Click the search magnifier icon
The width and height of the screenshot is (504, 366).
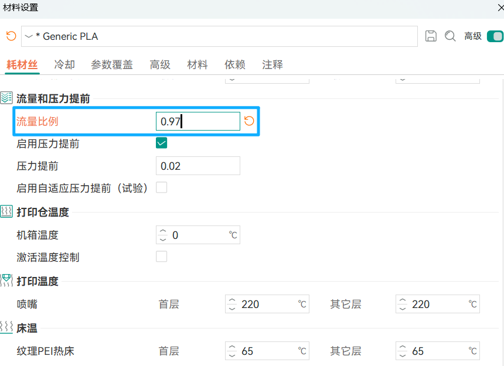pos(450,36)
